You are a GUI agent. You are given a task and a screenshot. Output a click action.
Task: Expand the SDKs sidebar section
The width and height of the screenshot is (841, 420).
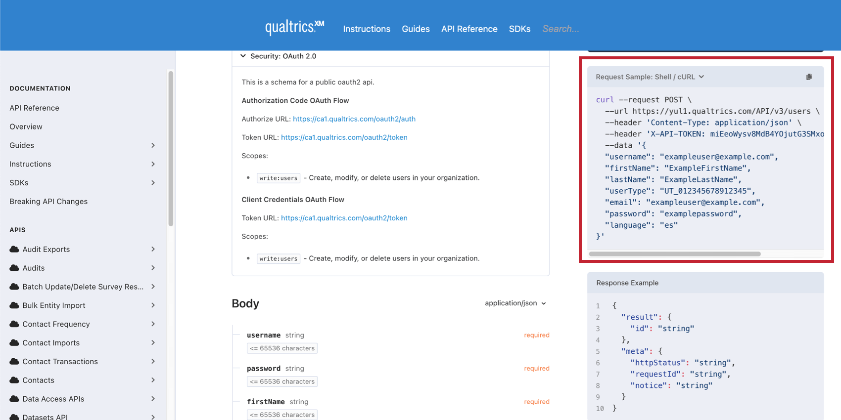(x=153, y=183)
